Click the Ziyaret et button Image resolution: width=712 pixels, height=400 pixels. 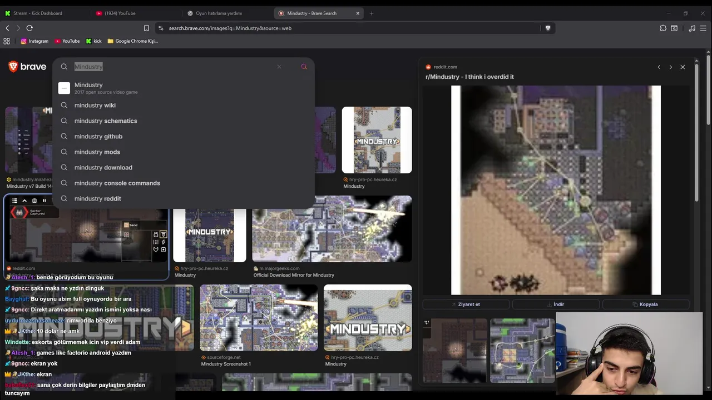[466, 304]
